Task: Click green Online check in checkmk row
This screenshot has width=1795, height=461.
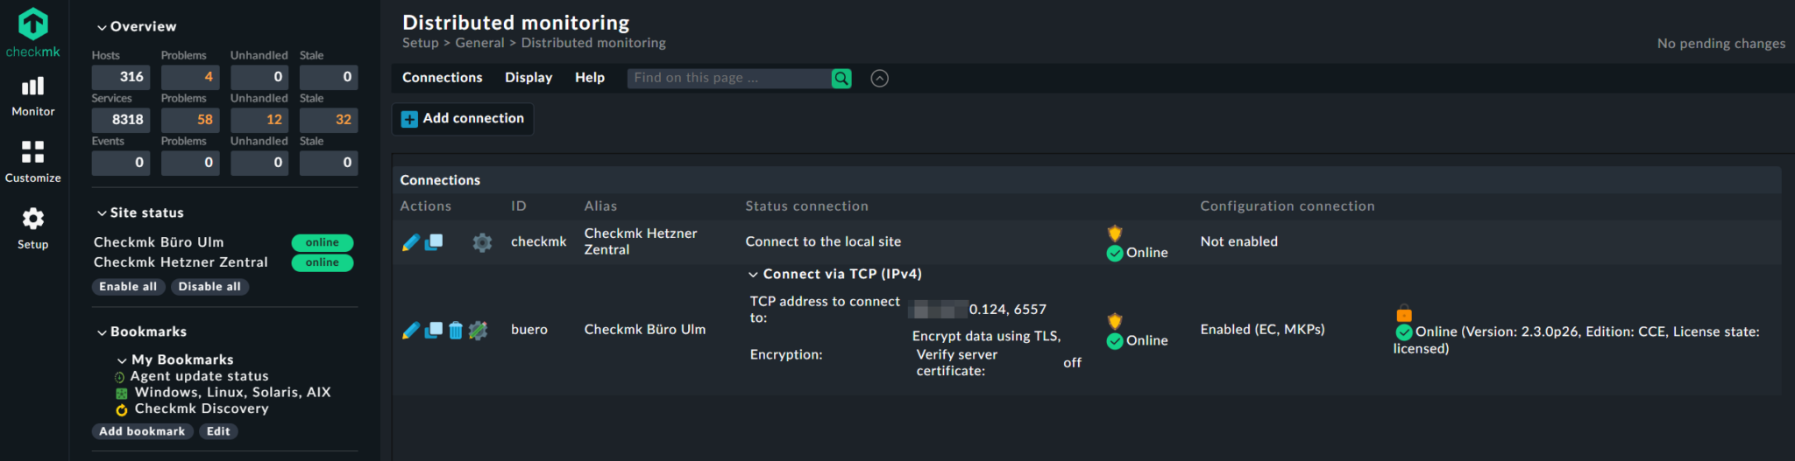Action: pos(1115,253)
